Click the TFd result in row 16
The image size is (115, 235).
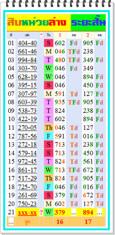coord(74,170)
